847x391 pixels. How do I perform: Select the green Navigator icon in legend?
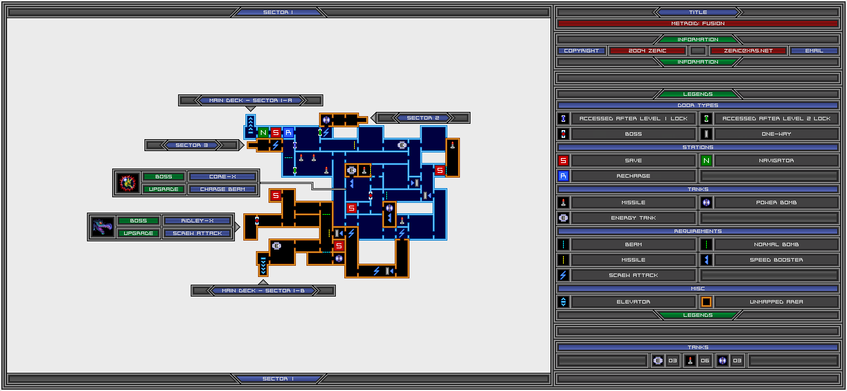tap(707, 161)
